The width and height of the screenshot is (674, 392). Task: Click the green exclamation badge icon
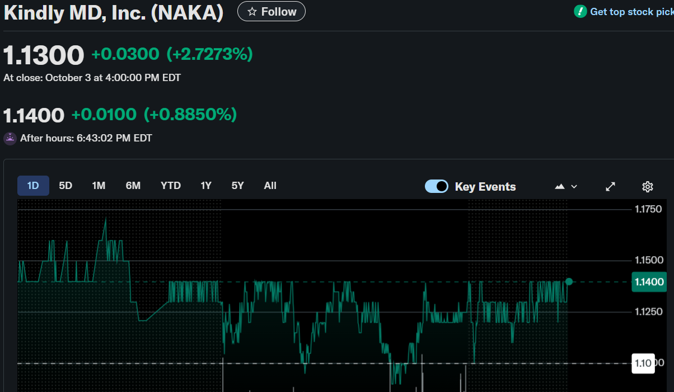[x=580, y=12]
